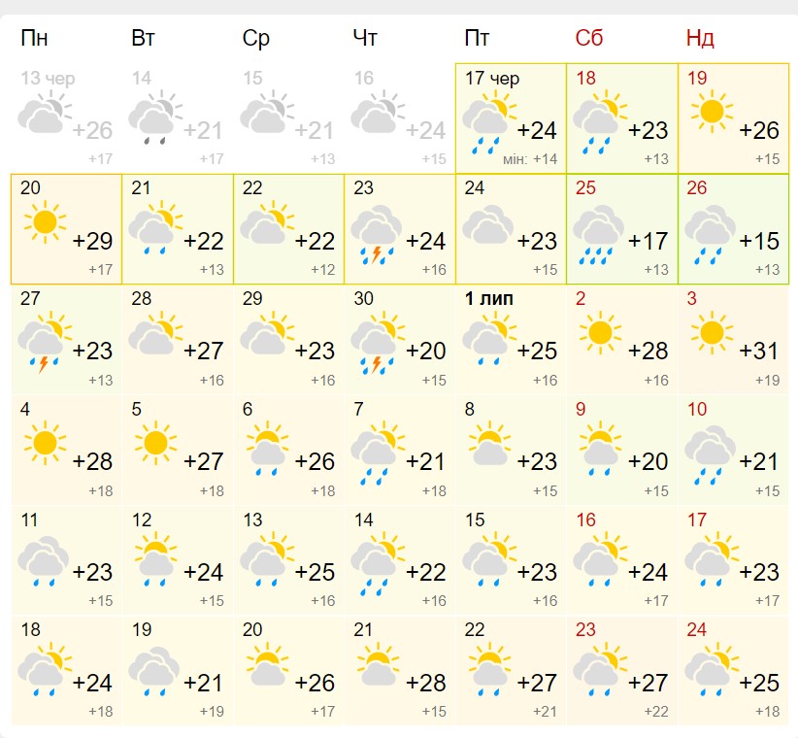This screenshot has height=738, width=798.
Task: Click the +31 temperature on July 3
Action: [x=758, y=351]
